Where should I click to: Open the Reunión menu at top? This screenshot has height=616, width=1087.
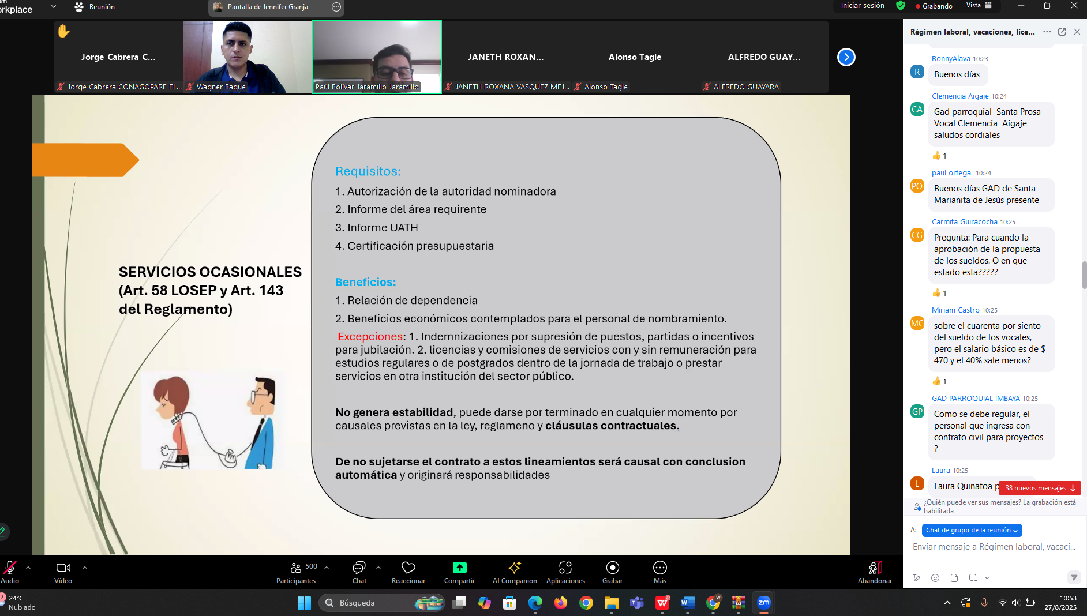pyautogui.click(x=95, y=7)
